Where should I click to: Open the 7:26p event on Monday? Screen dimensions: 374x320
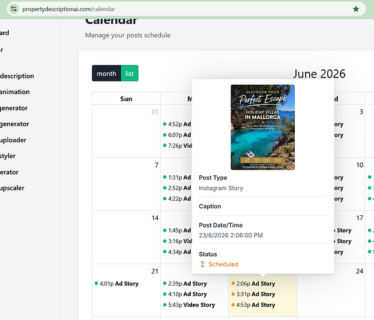pyautogui.click(x=178, y=145)
